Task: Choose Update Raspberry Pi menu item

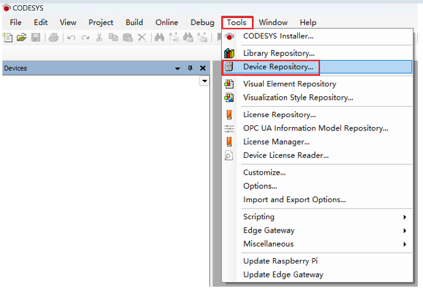Action: coord(280,261)
